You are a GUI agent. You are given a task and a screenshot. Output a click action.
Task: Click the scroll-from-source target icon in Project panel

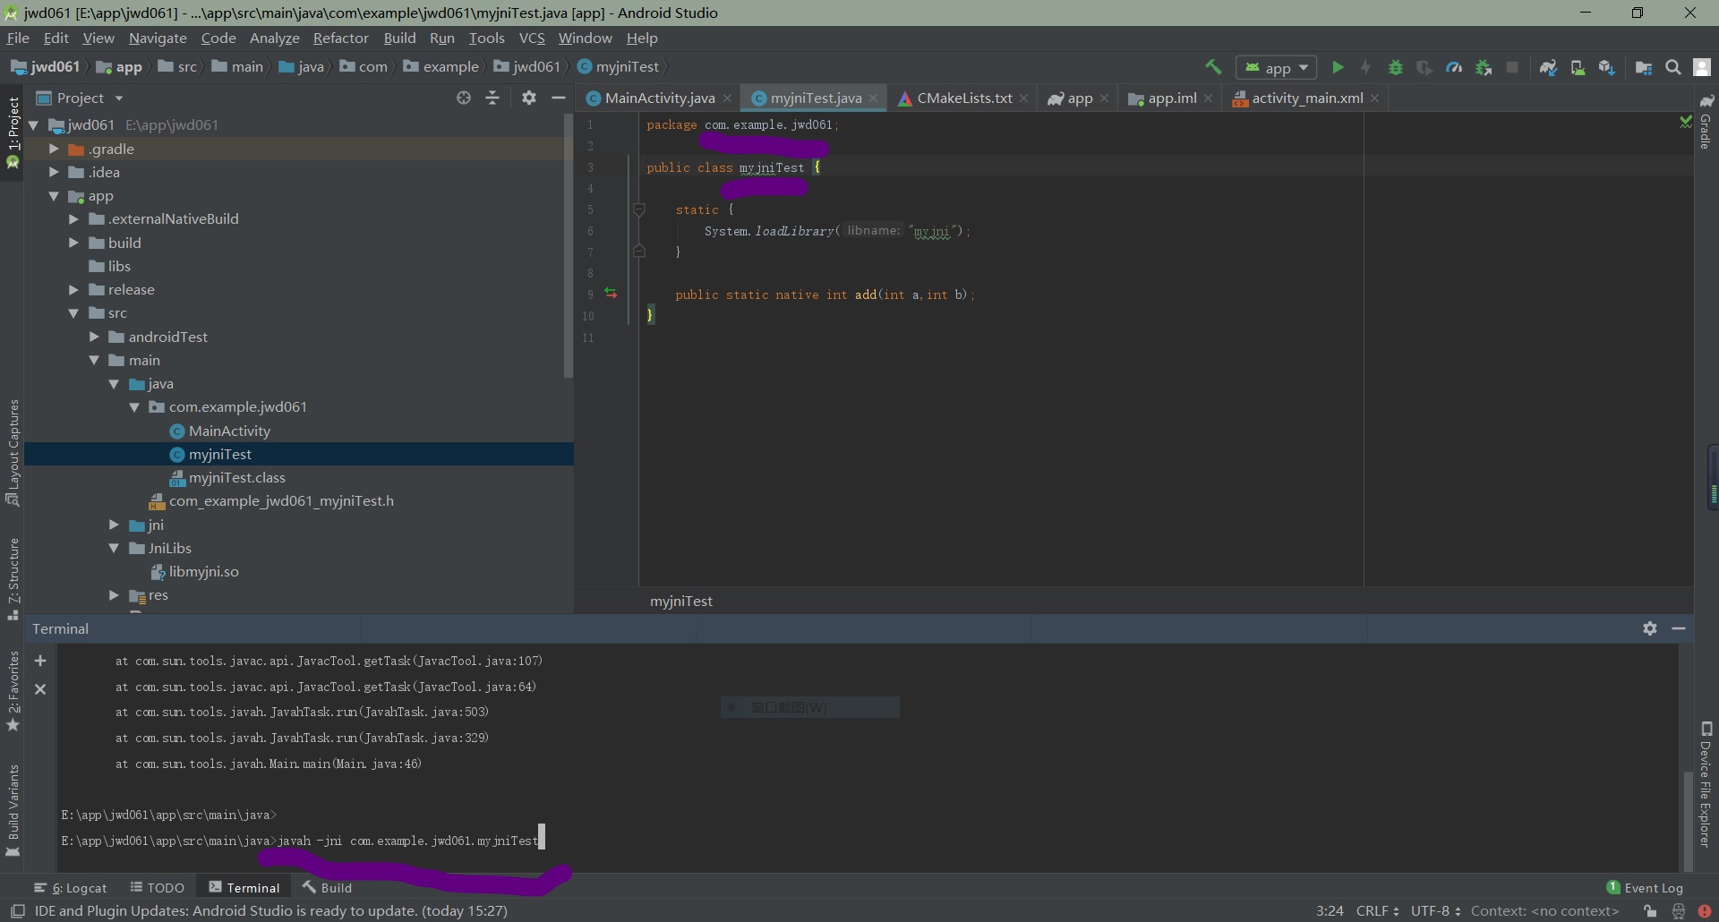[463, 98]
